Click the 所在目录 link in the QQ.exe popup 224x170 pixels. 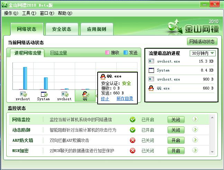(x=125, y=98)
